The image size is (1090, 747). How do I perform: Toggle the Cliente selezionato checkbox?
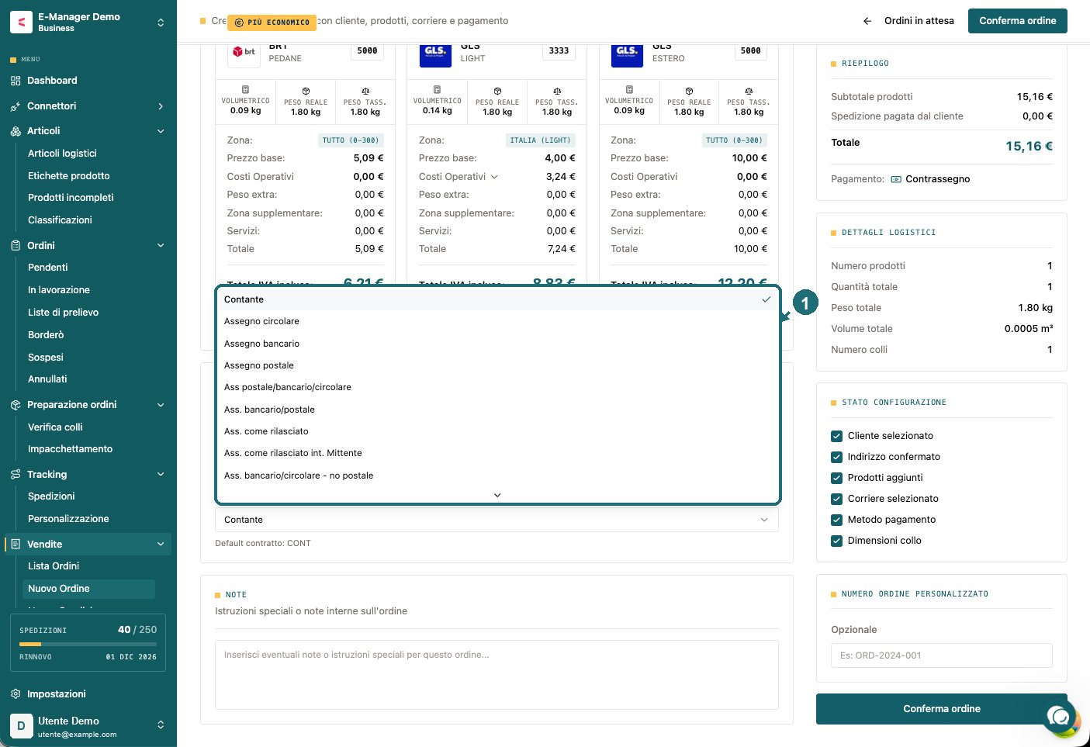(x=836, y=436)
